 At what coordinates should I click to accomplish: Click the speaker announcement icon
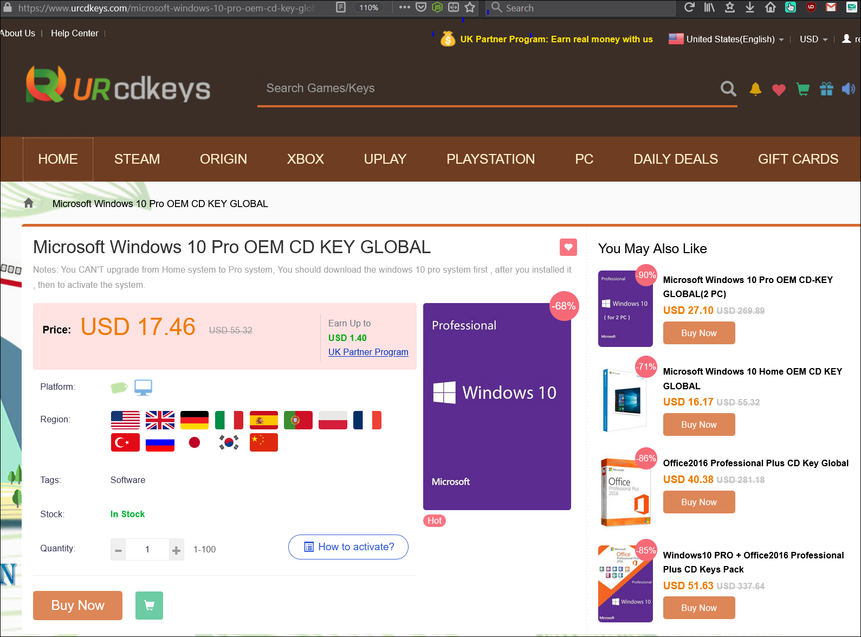coord(849,89)
